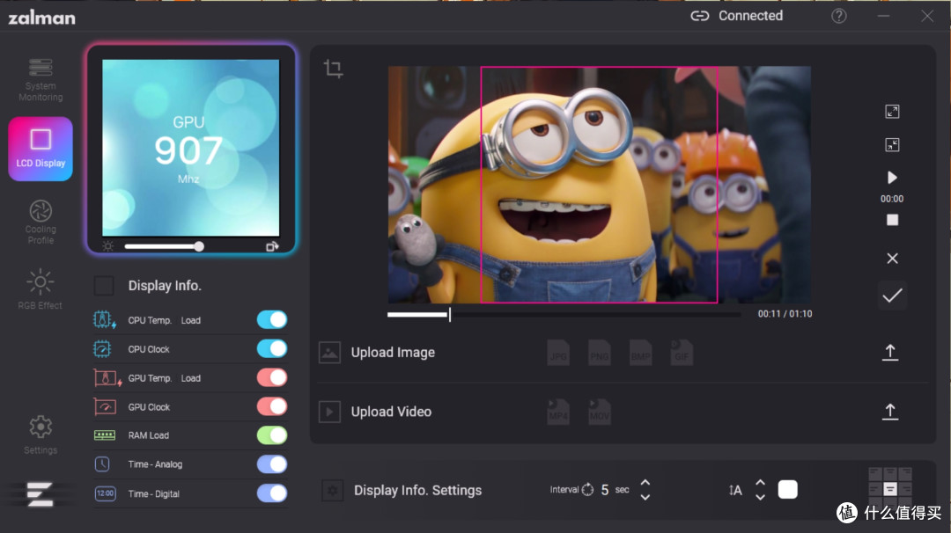The image size is (951, 533).
Task: Click the brightness sun icon
Action: [108, 246]
